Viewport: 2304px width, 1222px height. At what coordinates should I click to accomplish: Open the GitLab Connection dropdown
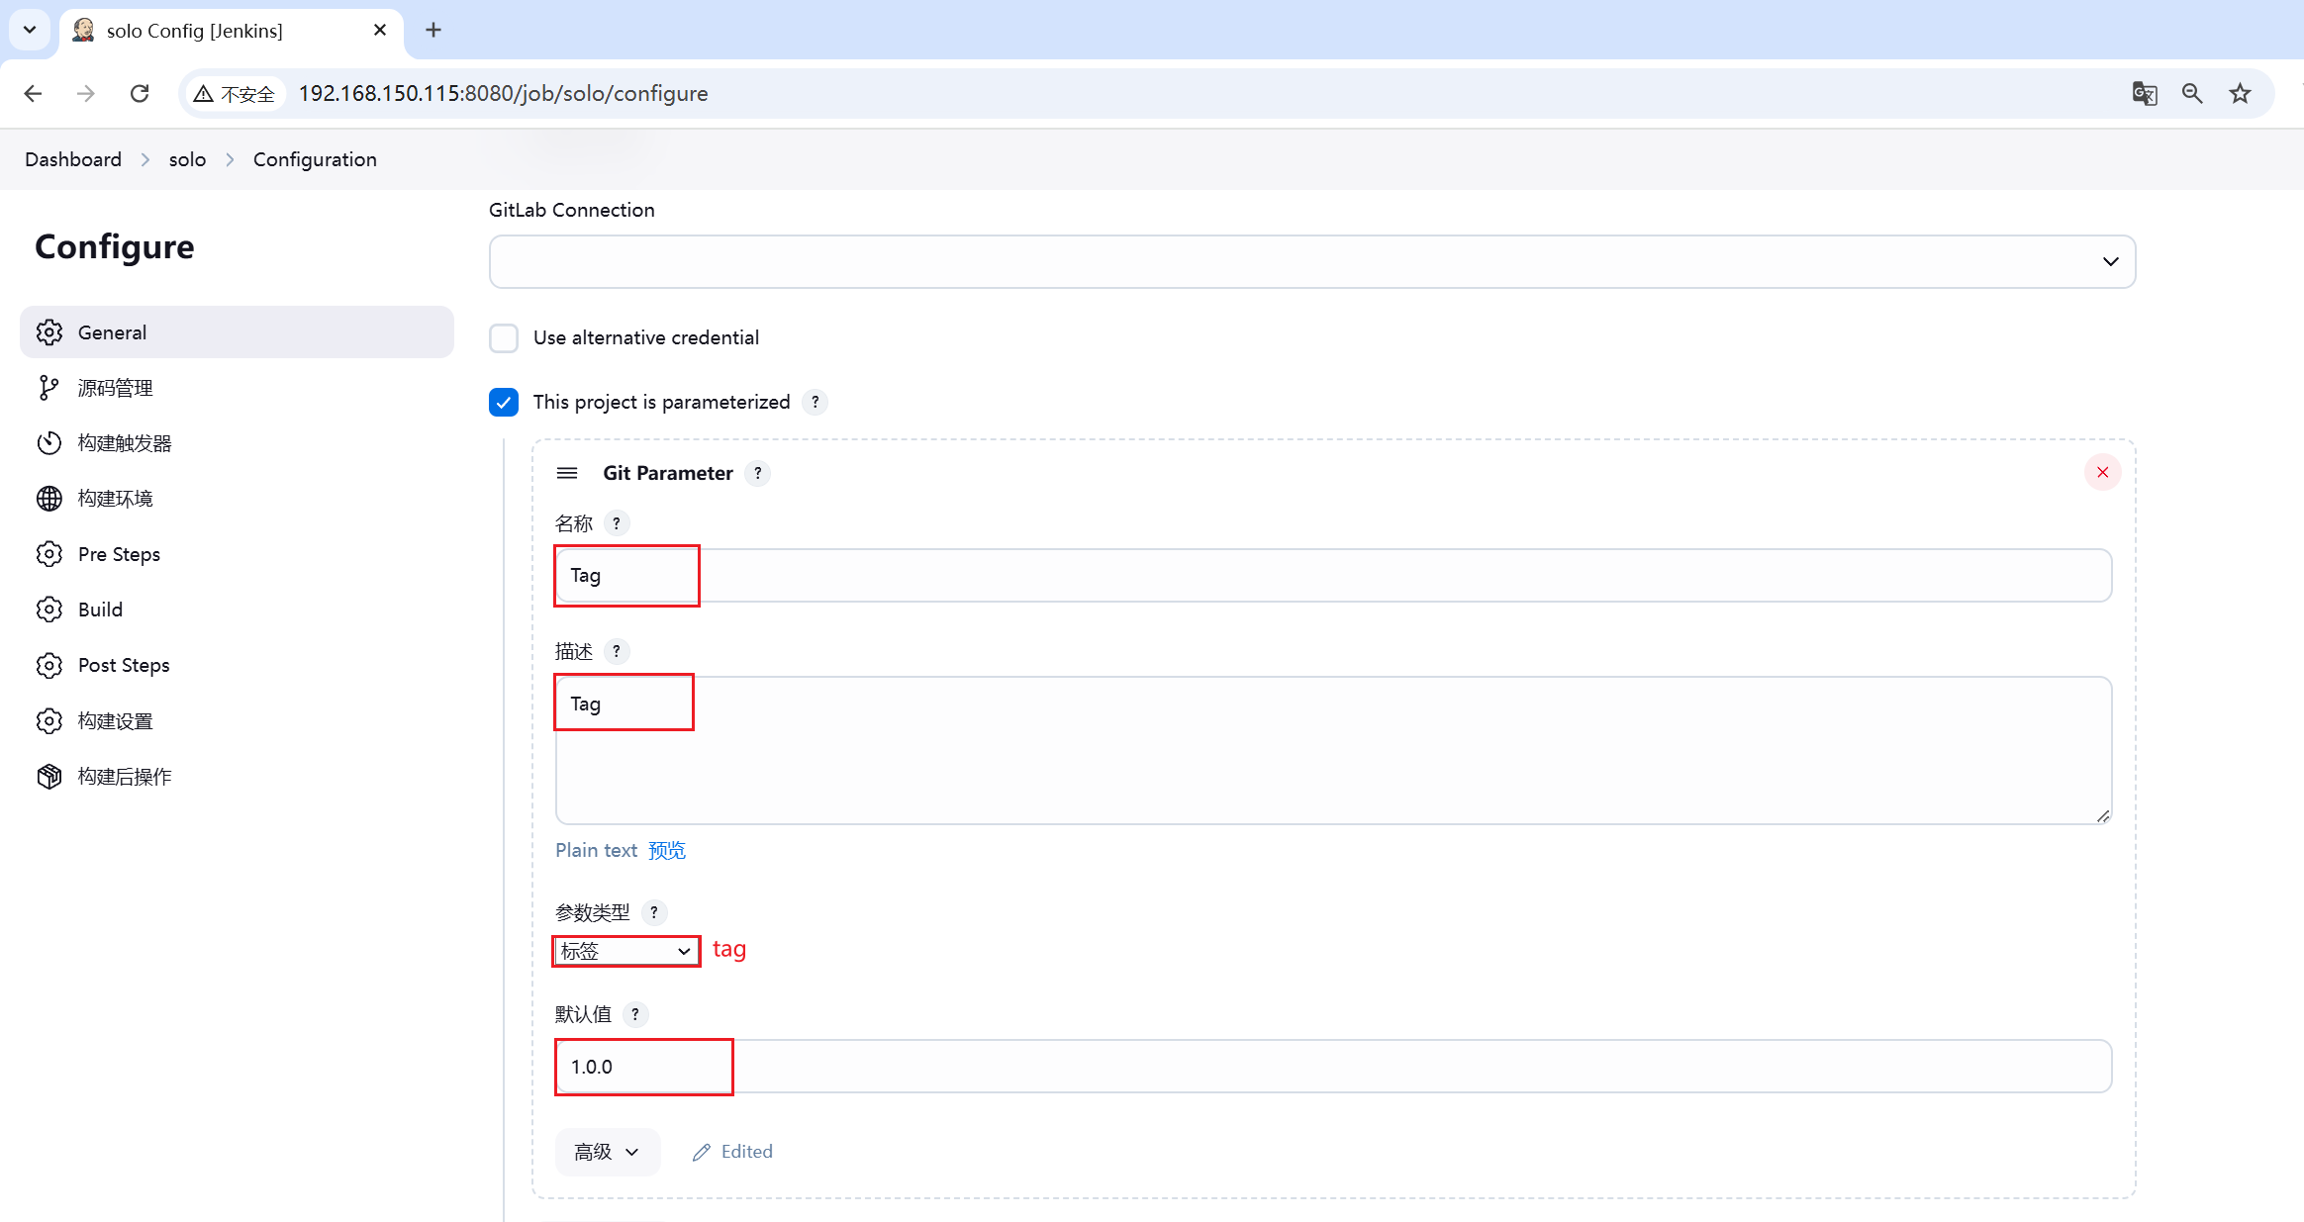click(x=1312, y=261)
